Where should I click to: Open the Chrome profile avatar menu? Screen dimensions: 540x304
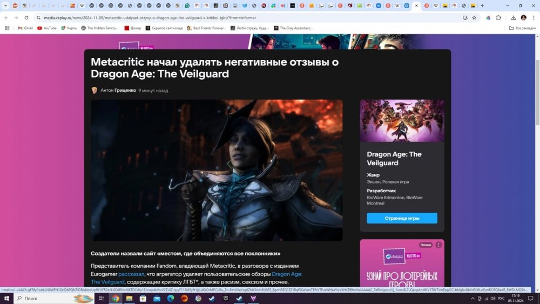point(523,17)
